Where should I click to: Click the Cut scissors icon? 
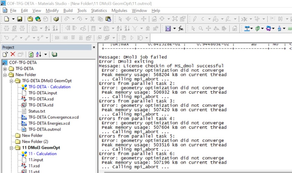(x=92, y=19)
